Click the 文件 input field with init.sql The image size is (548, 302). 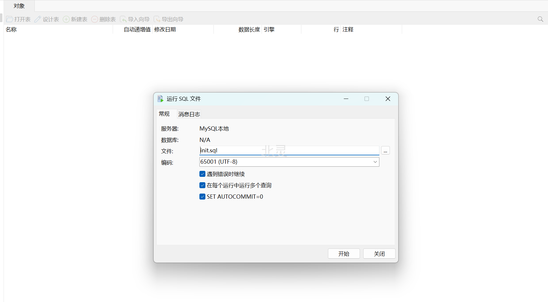pyautogui.click(x=289, y=151)
